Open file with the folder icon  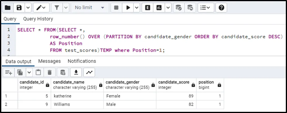[8, 8]
